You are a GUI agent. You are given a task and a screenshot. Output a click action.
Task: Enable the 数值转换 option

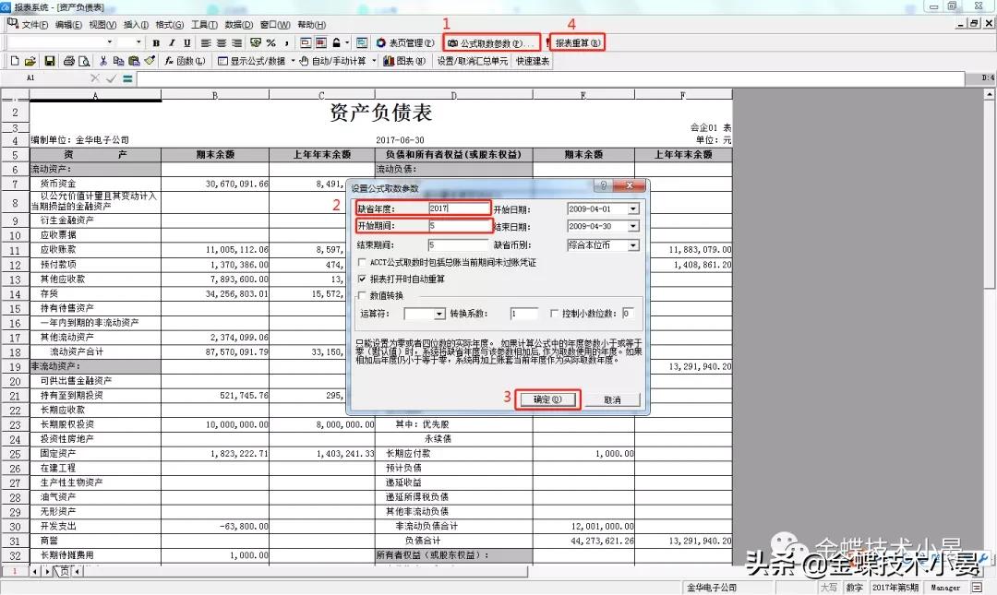point(360,292)
